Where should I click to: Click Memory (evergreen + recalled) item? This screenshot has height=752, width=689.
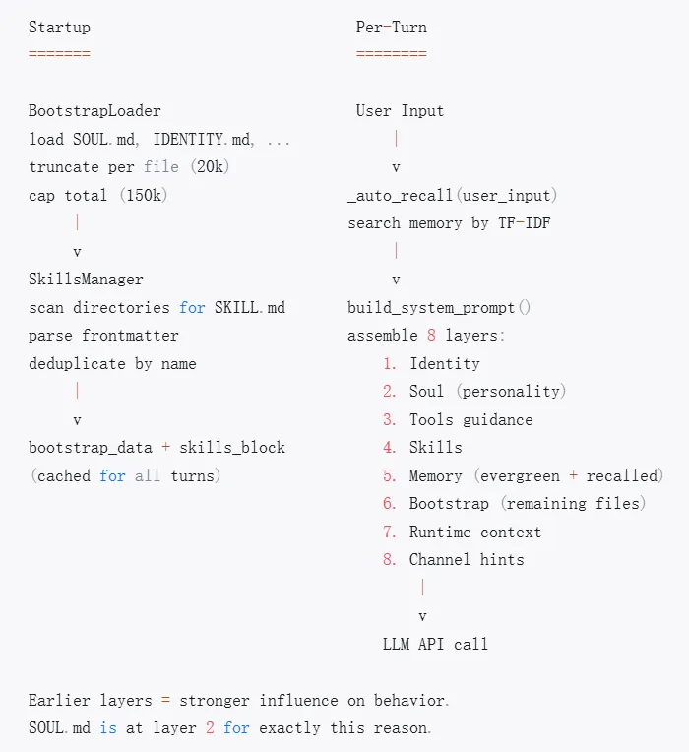(523, 475)
